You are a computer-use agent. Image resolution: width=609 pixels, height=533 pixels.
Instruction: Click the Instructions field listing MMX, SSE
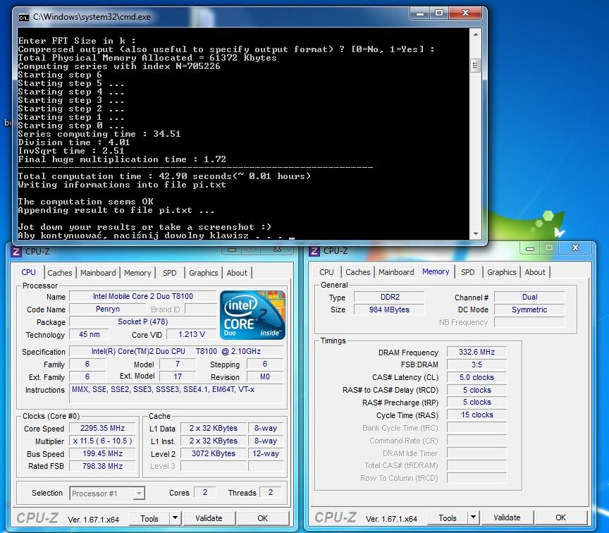pos(177,393)
